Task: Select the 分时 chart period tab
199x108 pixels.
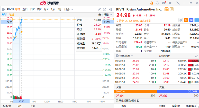Action: (17, 9)
